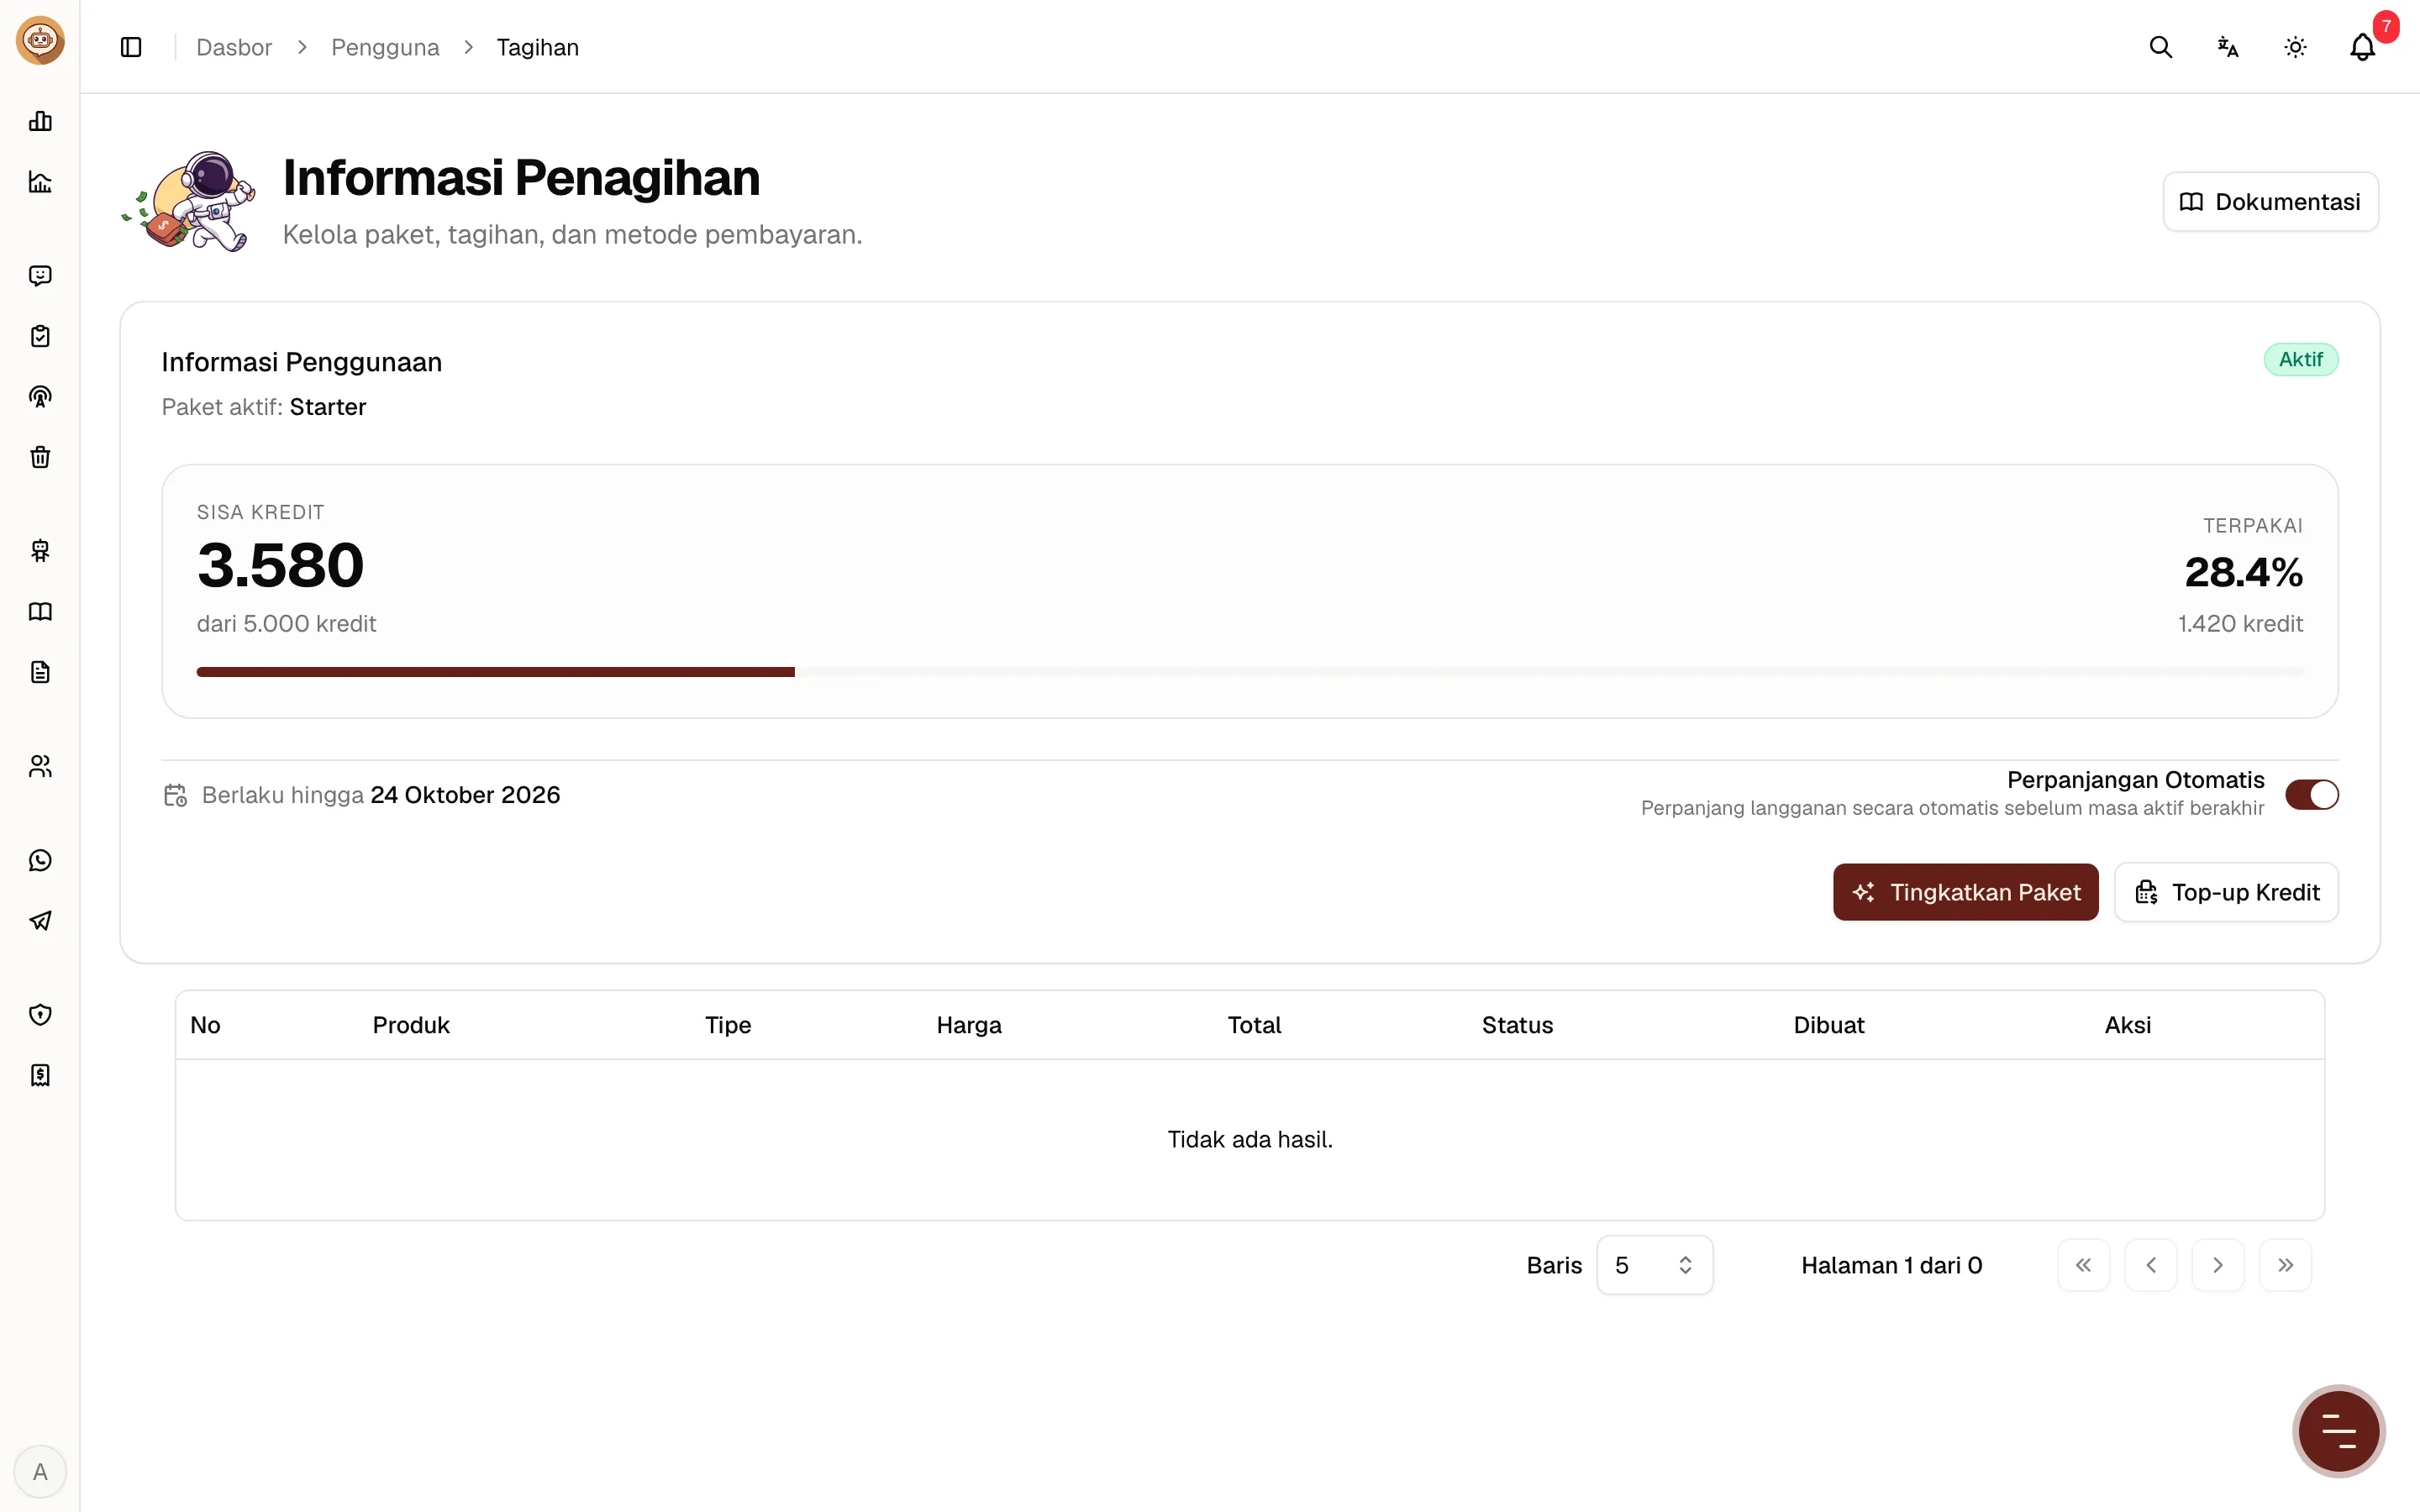Jump to first page of table
Image resolution: width=2420 pixels, height=1512 pixels.
(x=2083, y=1265)
